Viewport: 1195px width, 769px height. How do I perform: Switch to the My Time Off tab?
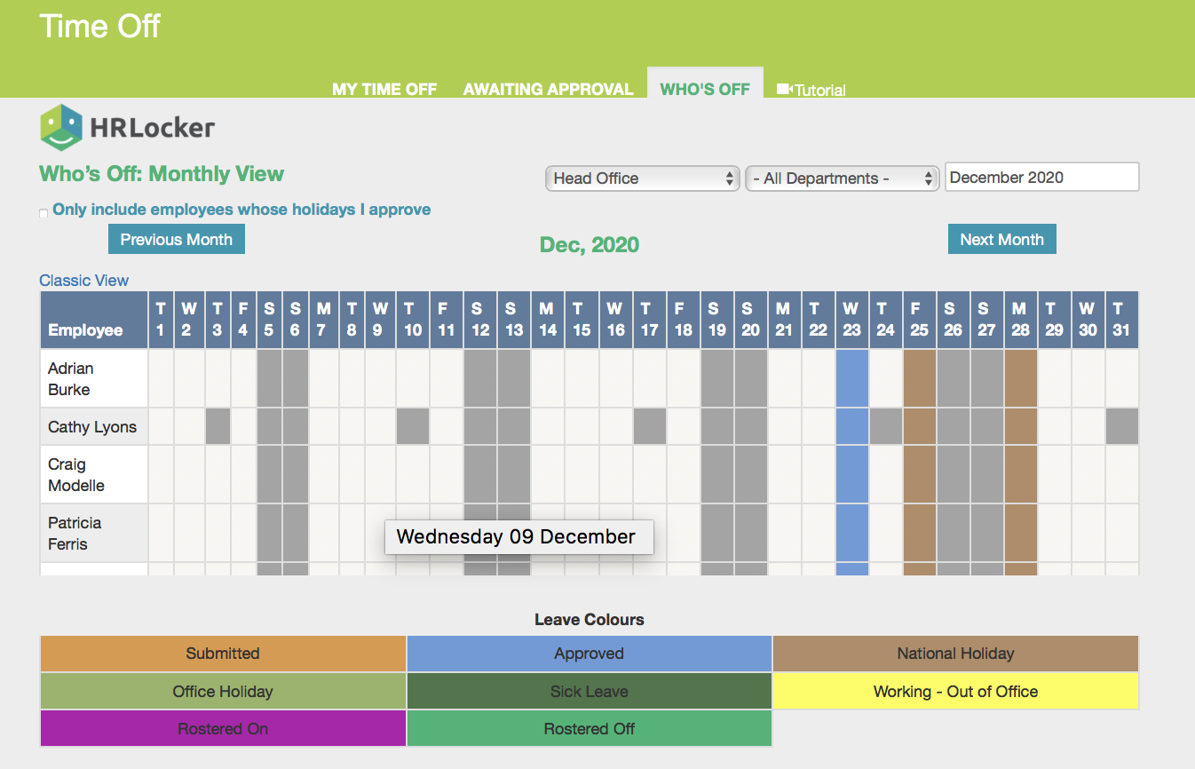pyautogui.click(x=384, y=89)
